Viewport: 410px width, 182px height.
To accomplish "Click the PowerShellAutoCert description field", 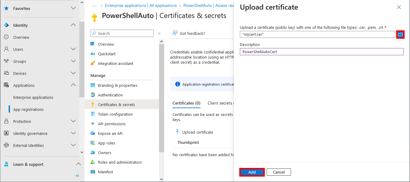I will coord(321,51).
